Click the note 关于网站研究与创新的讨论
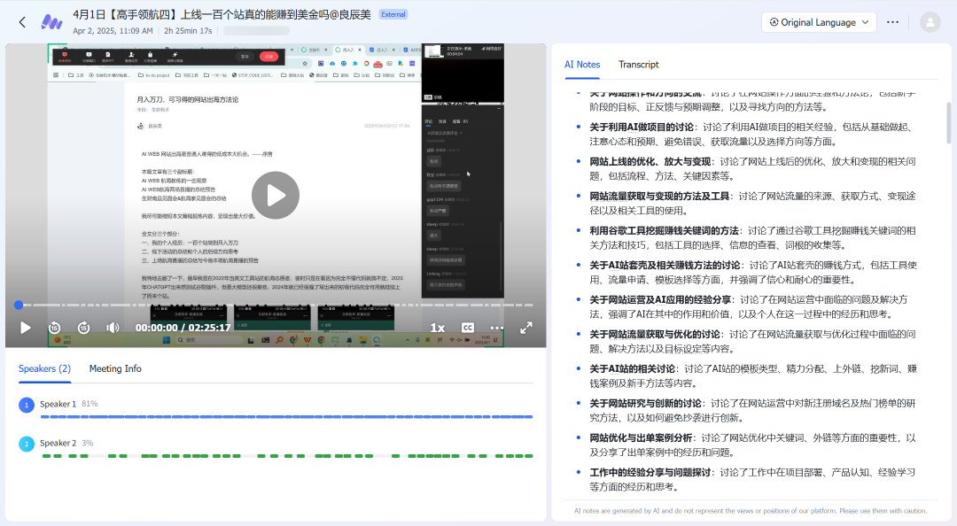 tap(645, 403)
